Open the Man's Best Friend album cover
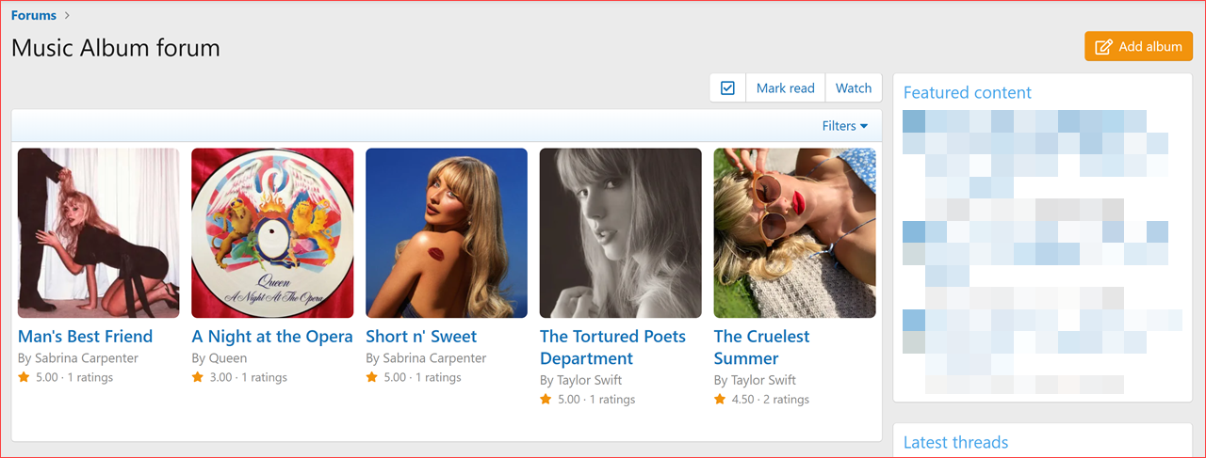Image resolution: width=1206 pixels, height=458 pixels. 98,232
